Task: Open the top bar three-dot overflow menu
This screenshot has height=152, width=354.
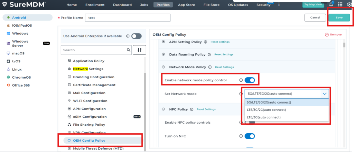Action: coord(279,5)
